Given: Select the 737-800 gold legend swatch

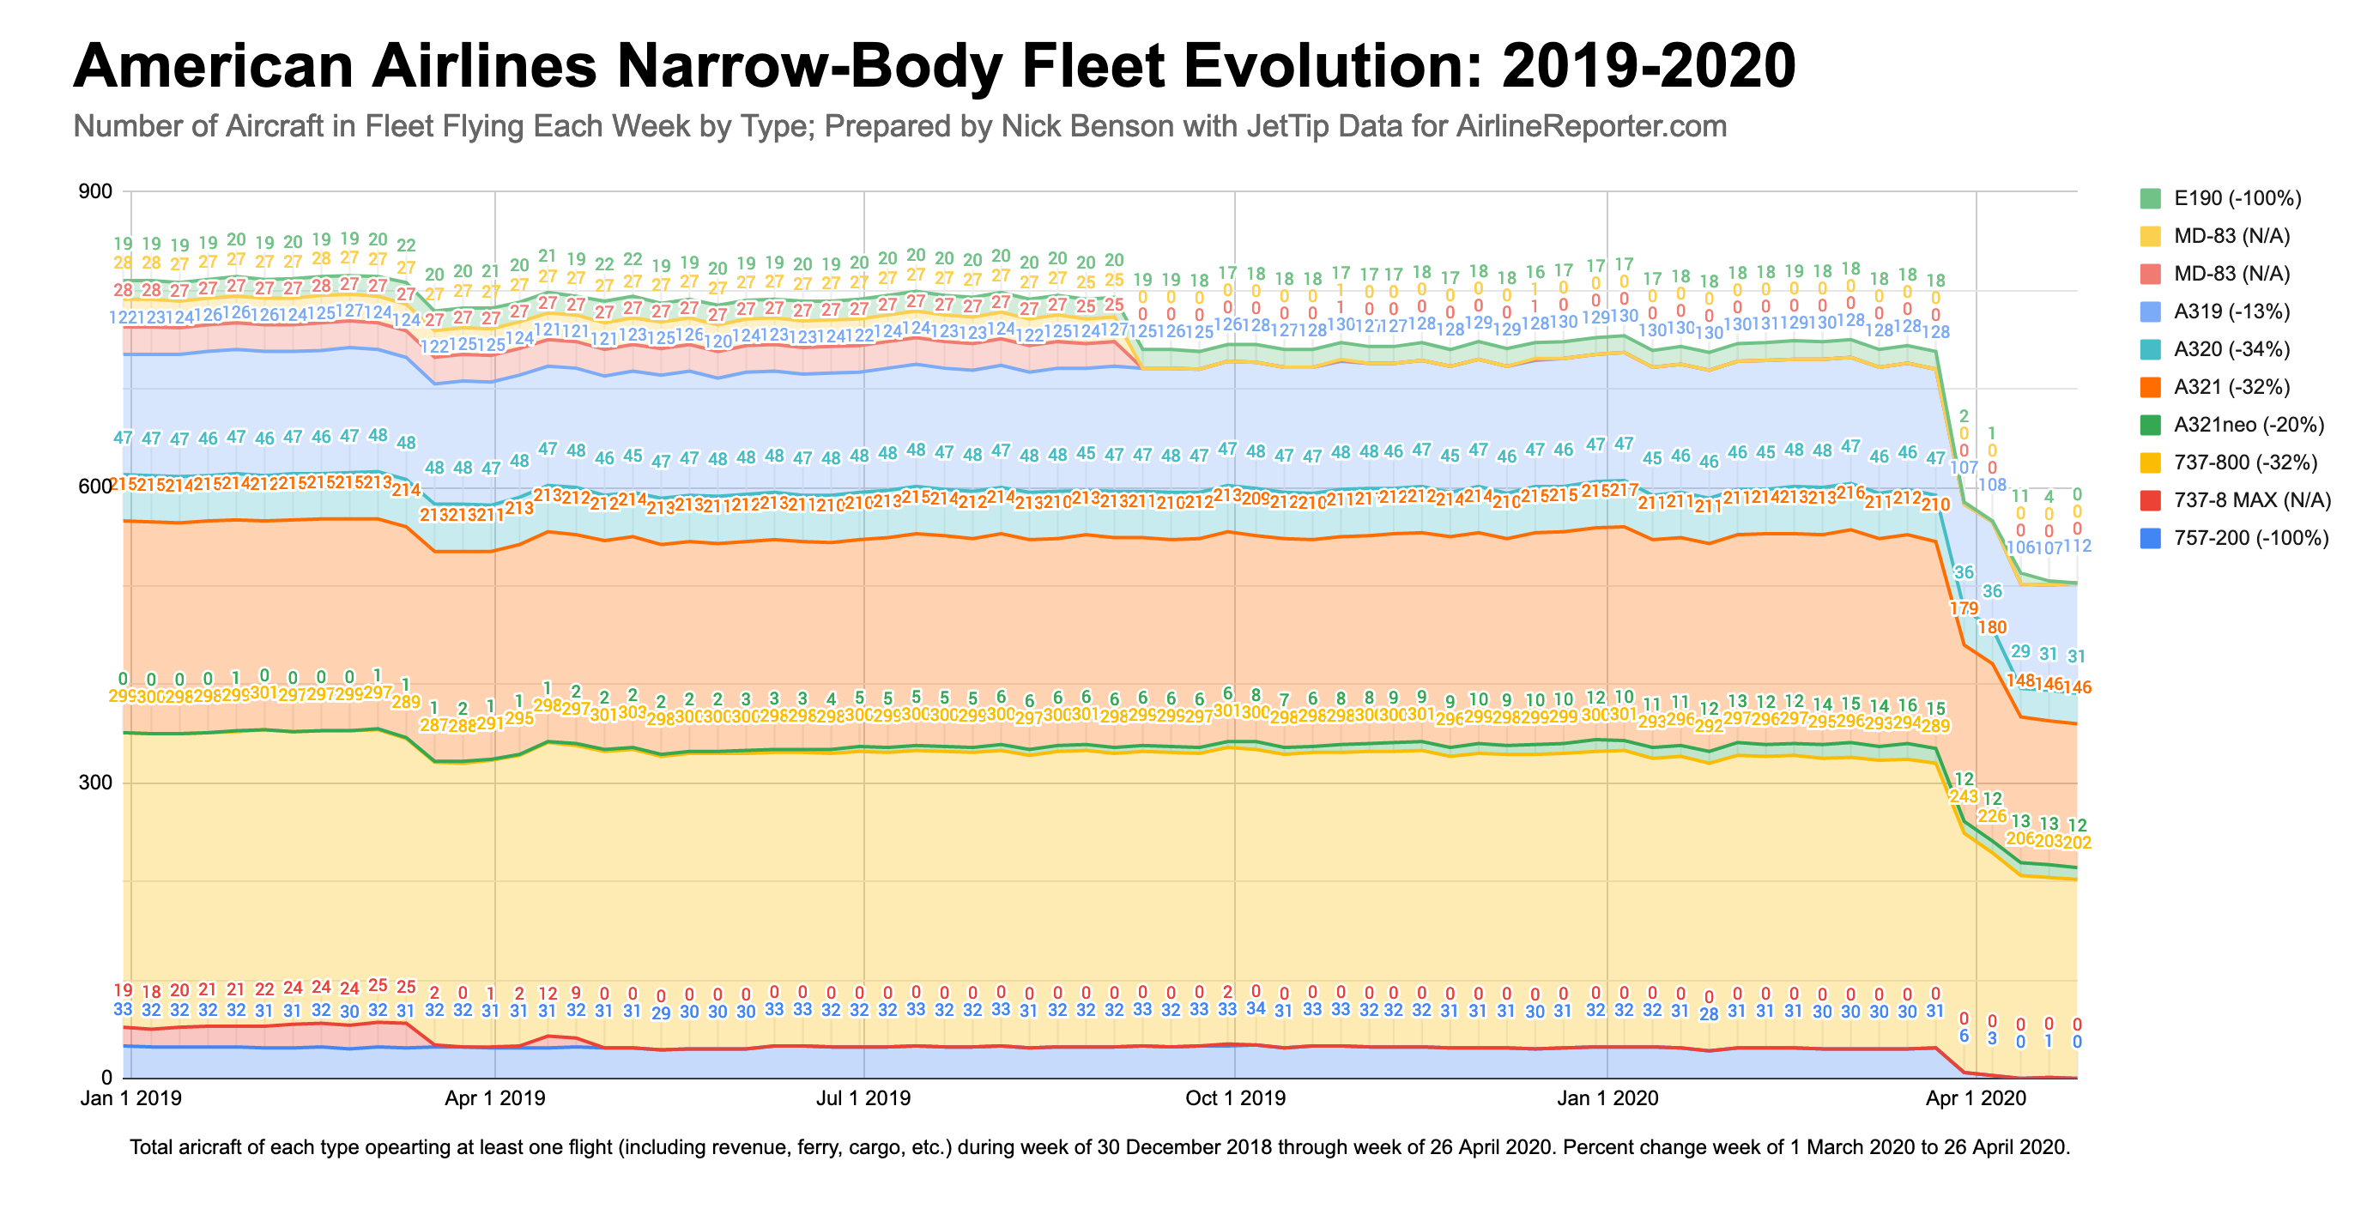Looking at the screenshot, I should coord(2150,462).
